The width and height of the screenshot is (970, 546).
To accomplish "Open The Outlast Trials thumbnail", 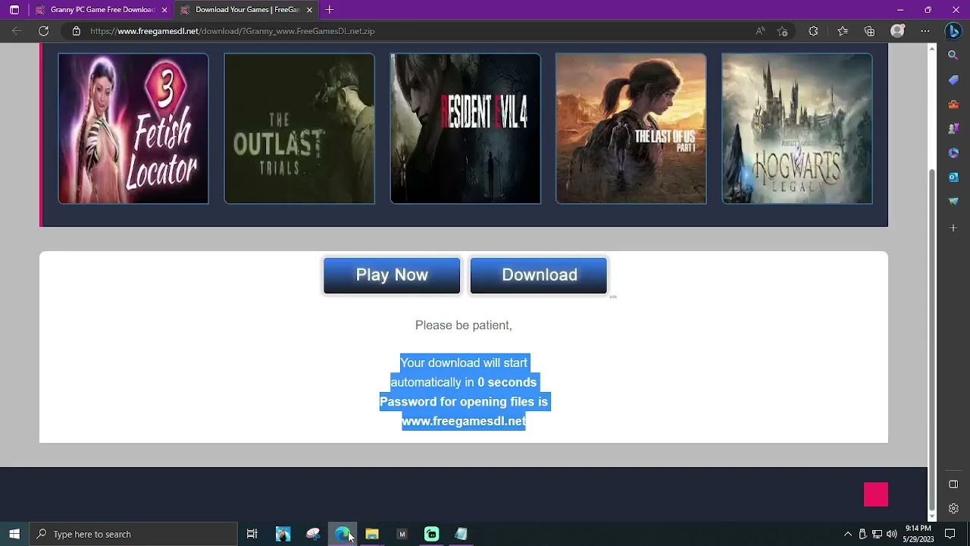I will point(299,128).
